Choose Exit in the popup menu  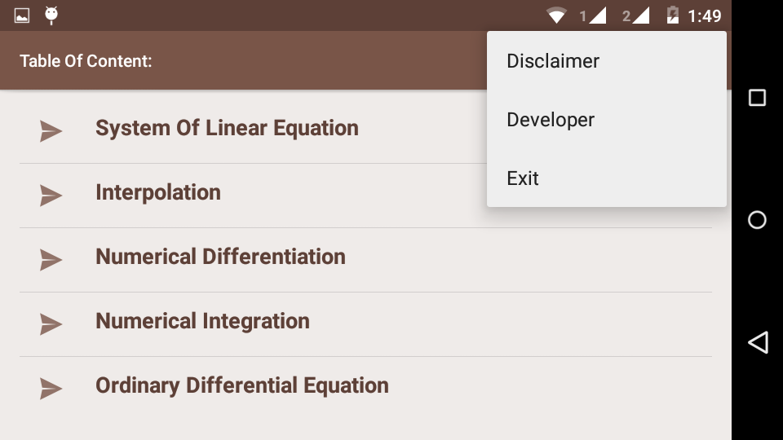(523, 178)
